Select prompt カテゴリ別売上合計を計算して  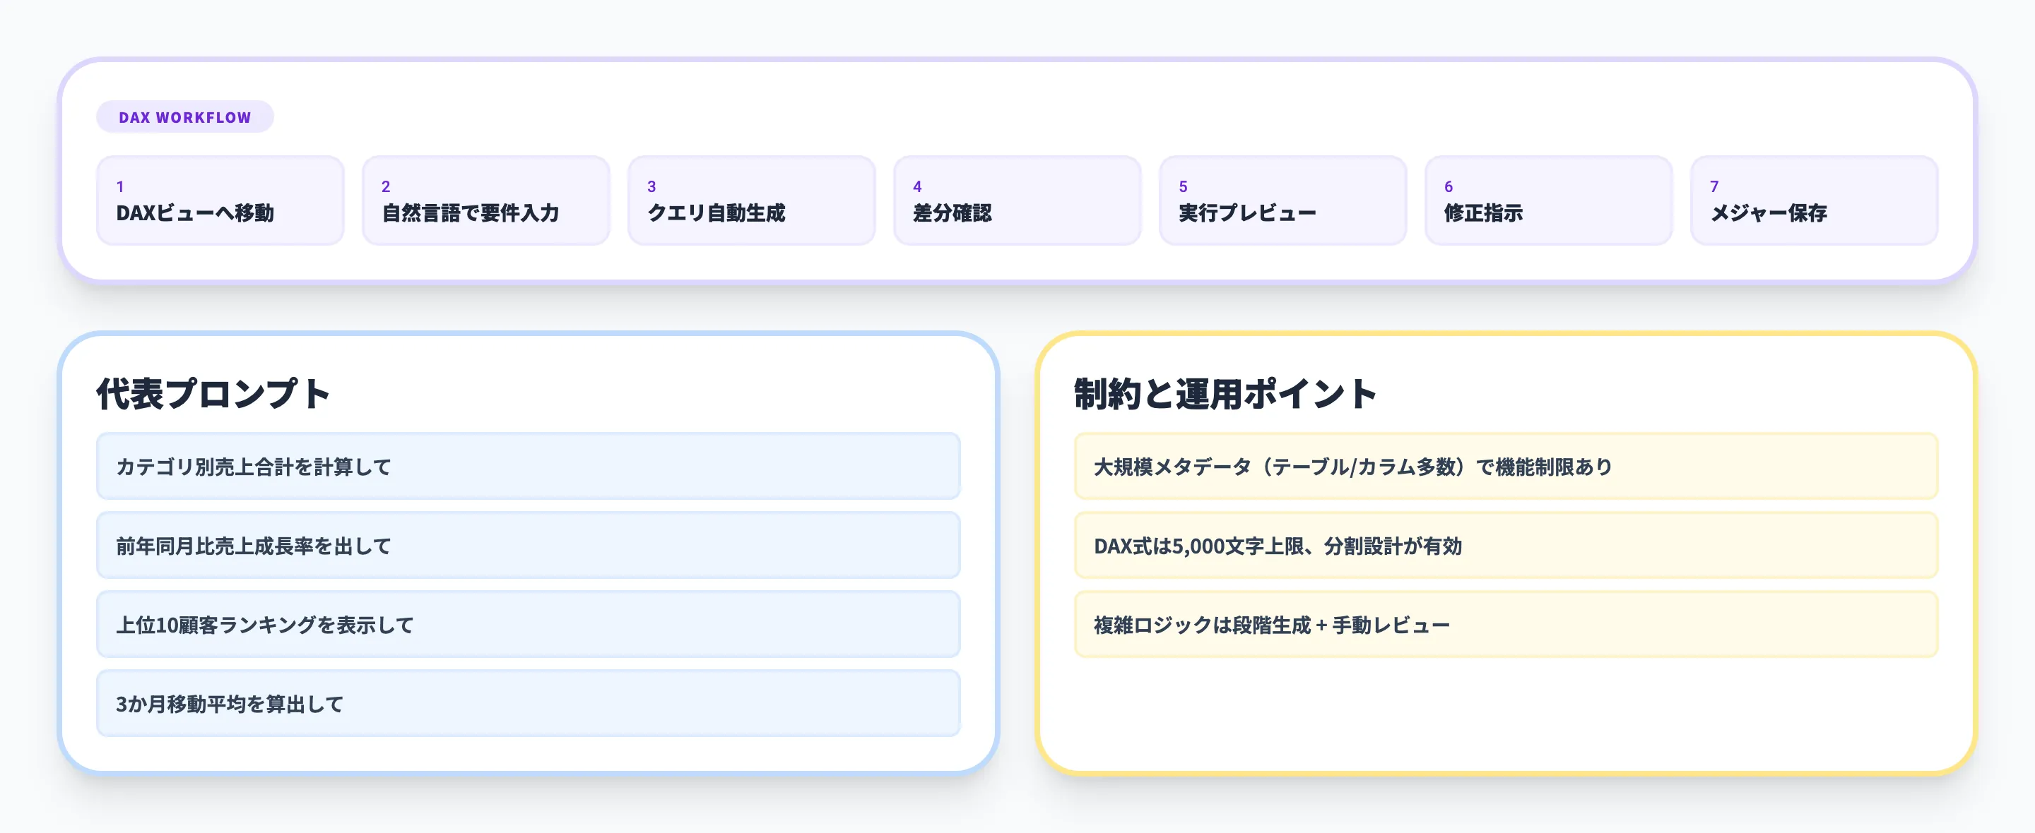click(x=528, y=467)
